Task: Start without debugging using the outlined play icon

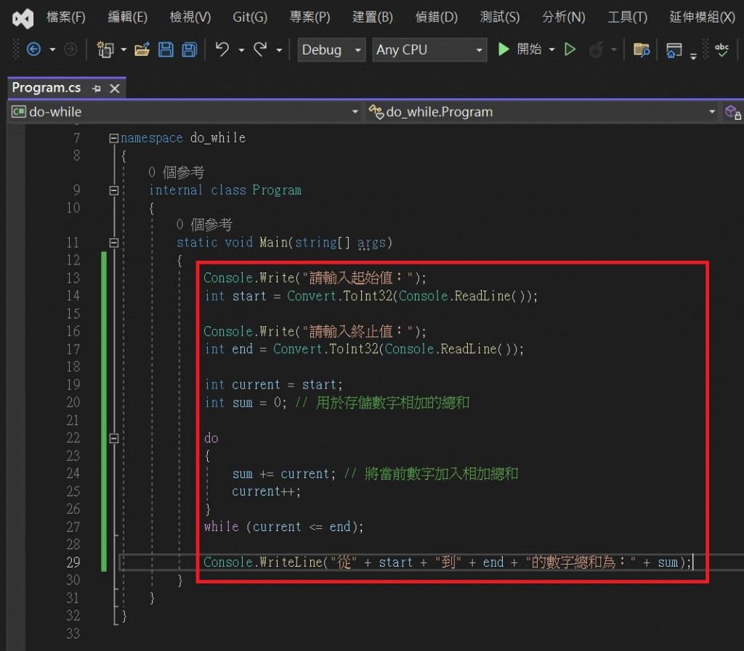Action: (570, 49)
